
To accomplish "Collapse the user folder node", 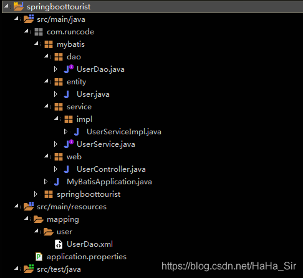I will 36,231.
